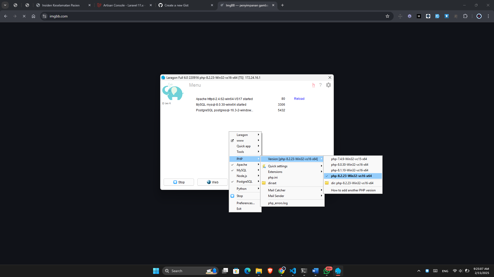Expand the www submenu
The height and width of the screenshot is (277, 494).
(245, 141)
